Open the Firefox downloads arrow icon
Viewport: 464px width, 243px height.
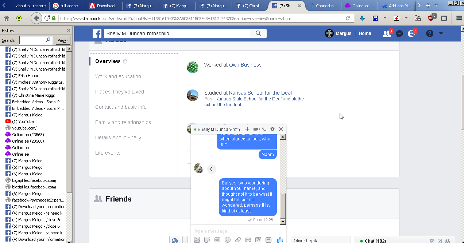click(x=362, y=18)
